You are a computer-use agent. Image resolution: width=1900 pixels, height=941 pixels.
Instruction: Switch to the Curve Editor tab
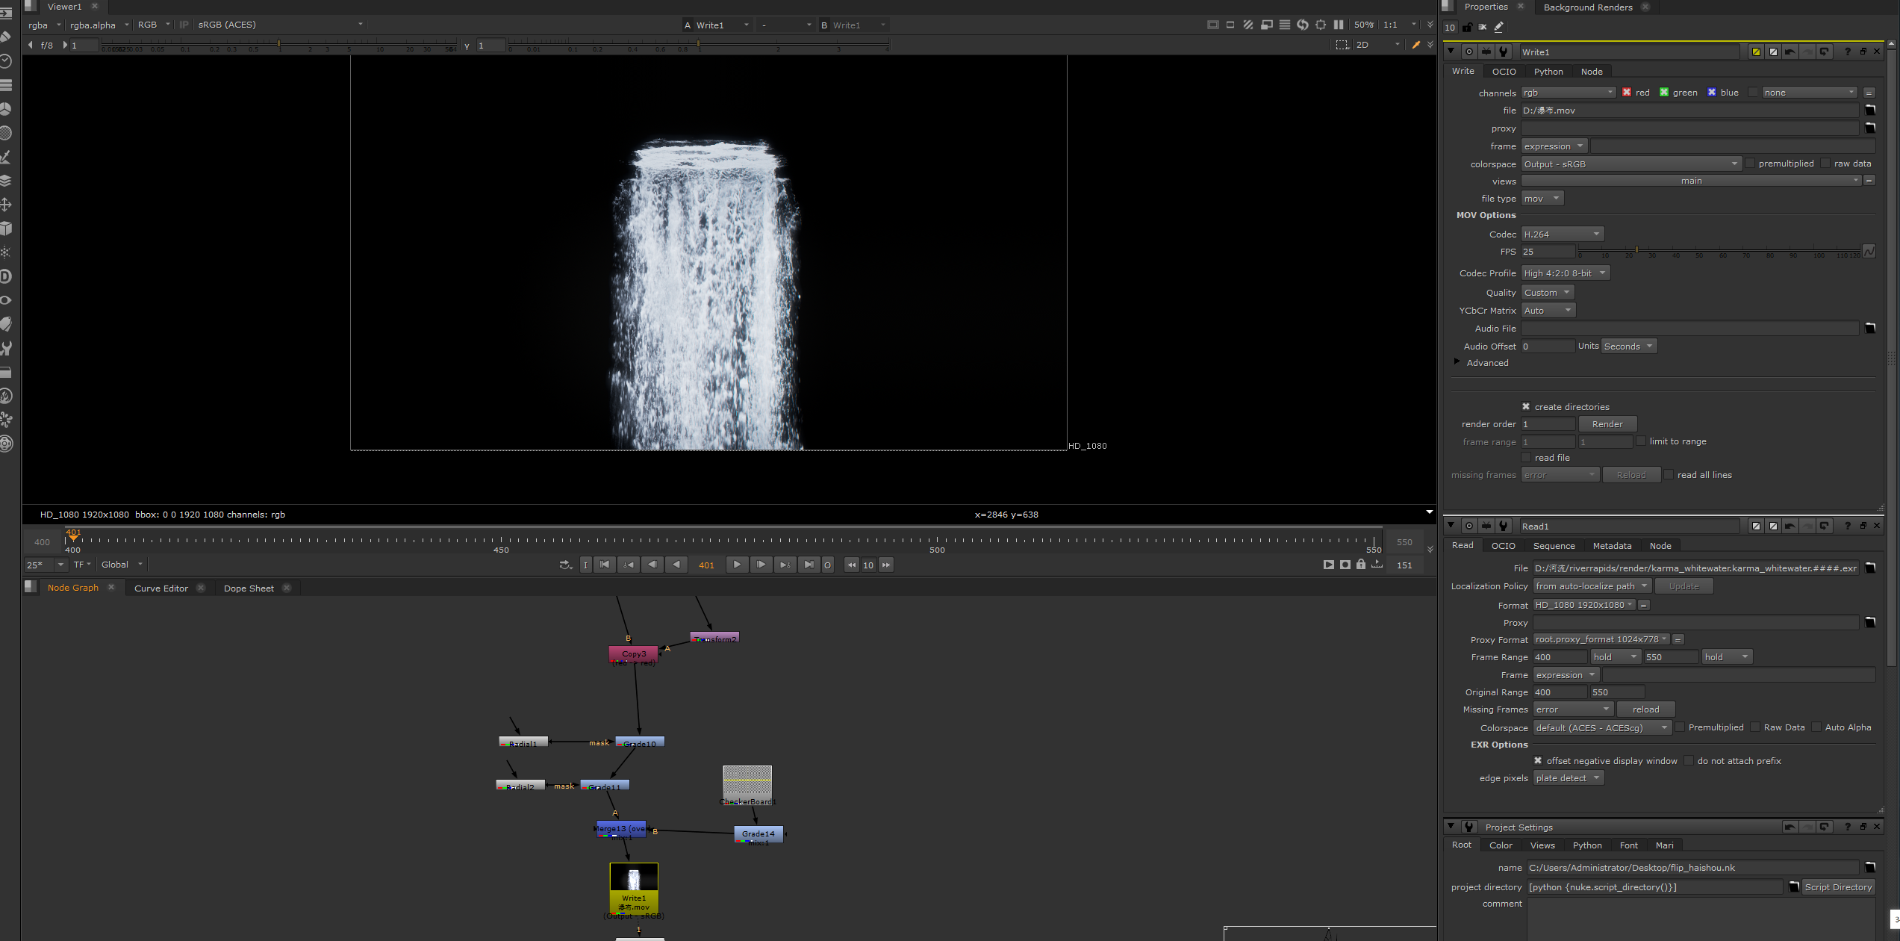161,588
